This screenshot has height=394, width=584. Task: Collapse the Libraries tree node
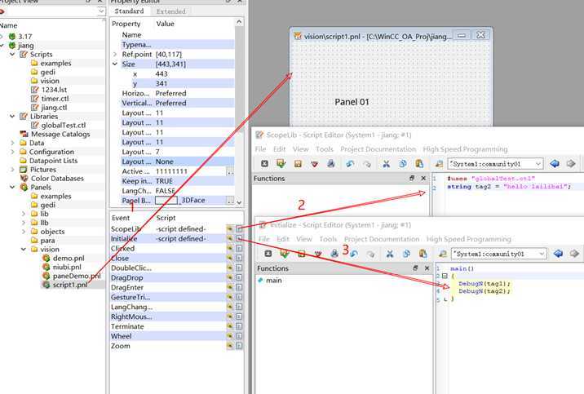coord(12,116)
